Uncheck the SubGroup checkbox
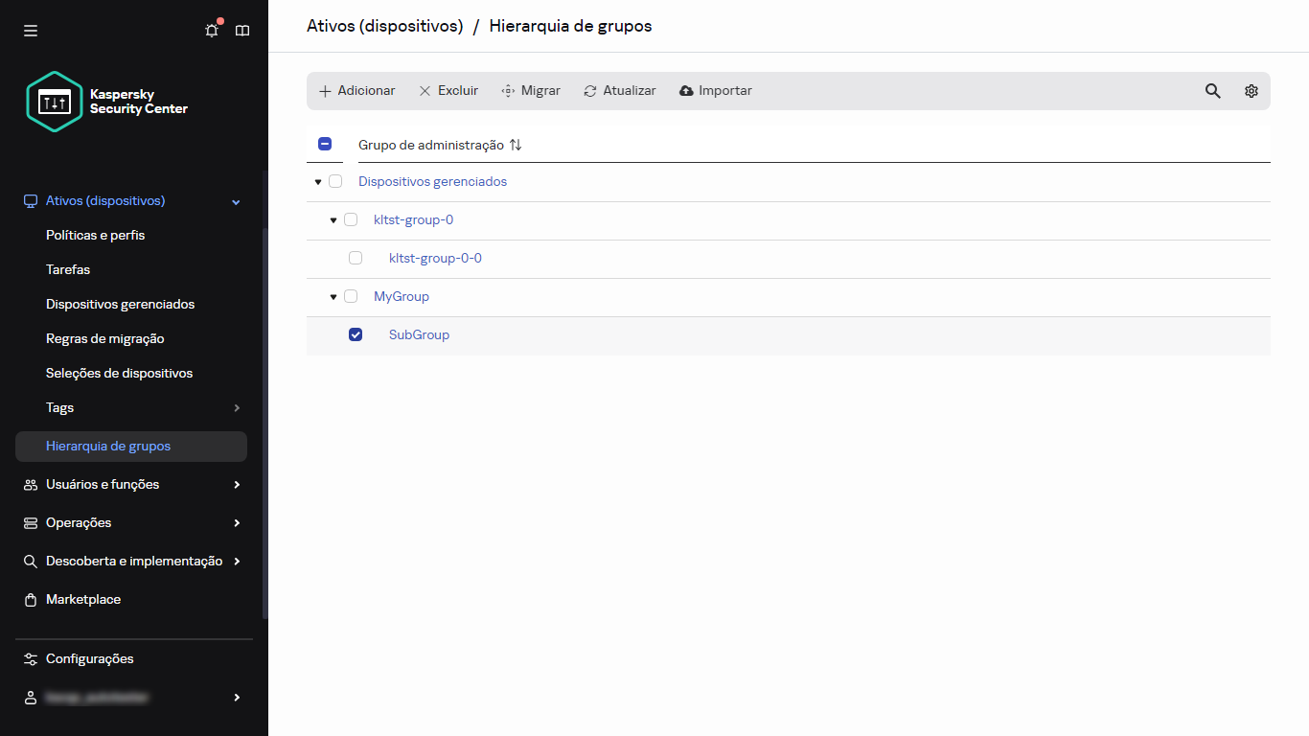Viewport: 1309px width, 736px height. (x=356, y=333)
